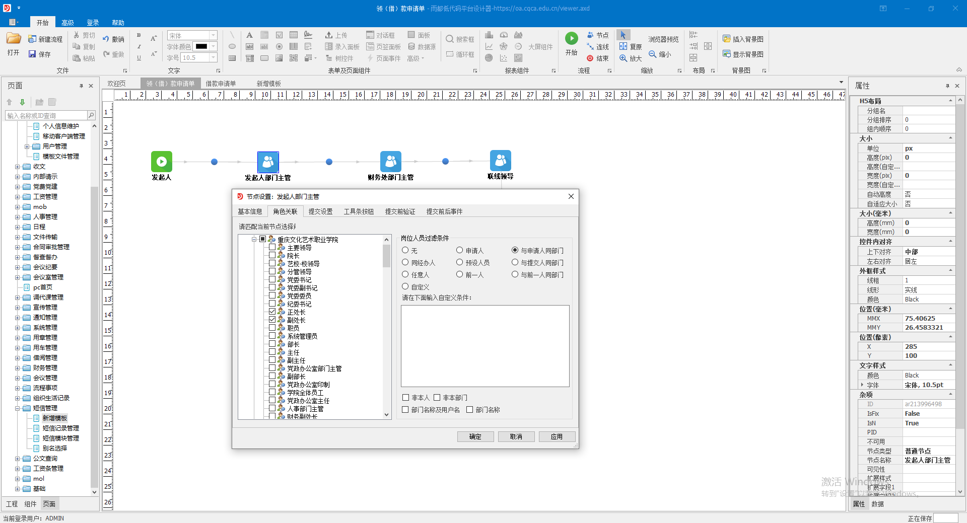Collapse the 短信管理 folder
This screenshot has width=967, height=523.
(17, 408)
